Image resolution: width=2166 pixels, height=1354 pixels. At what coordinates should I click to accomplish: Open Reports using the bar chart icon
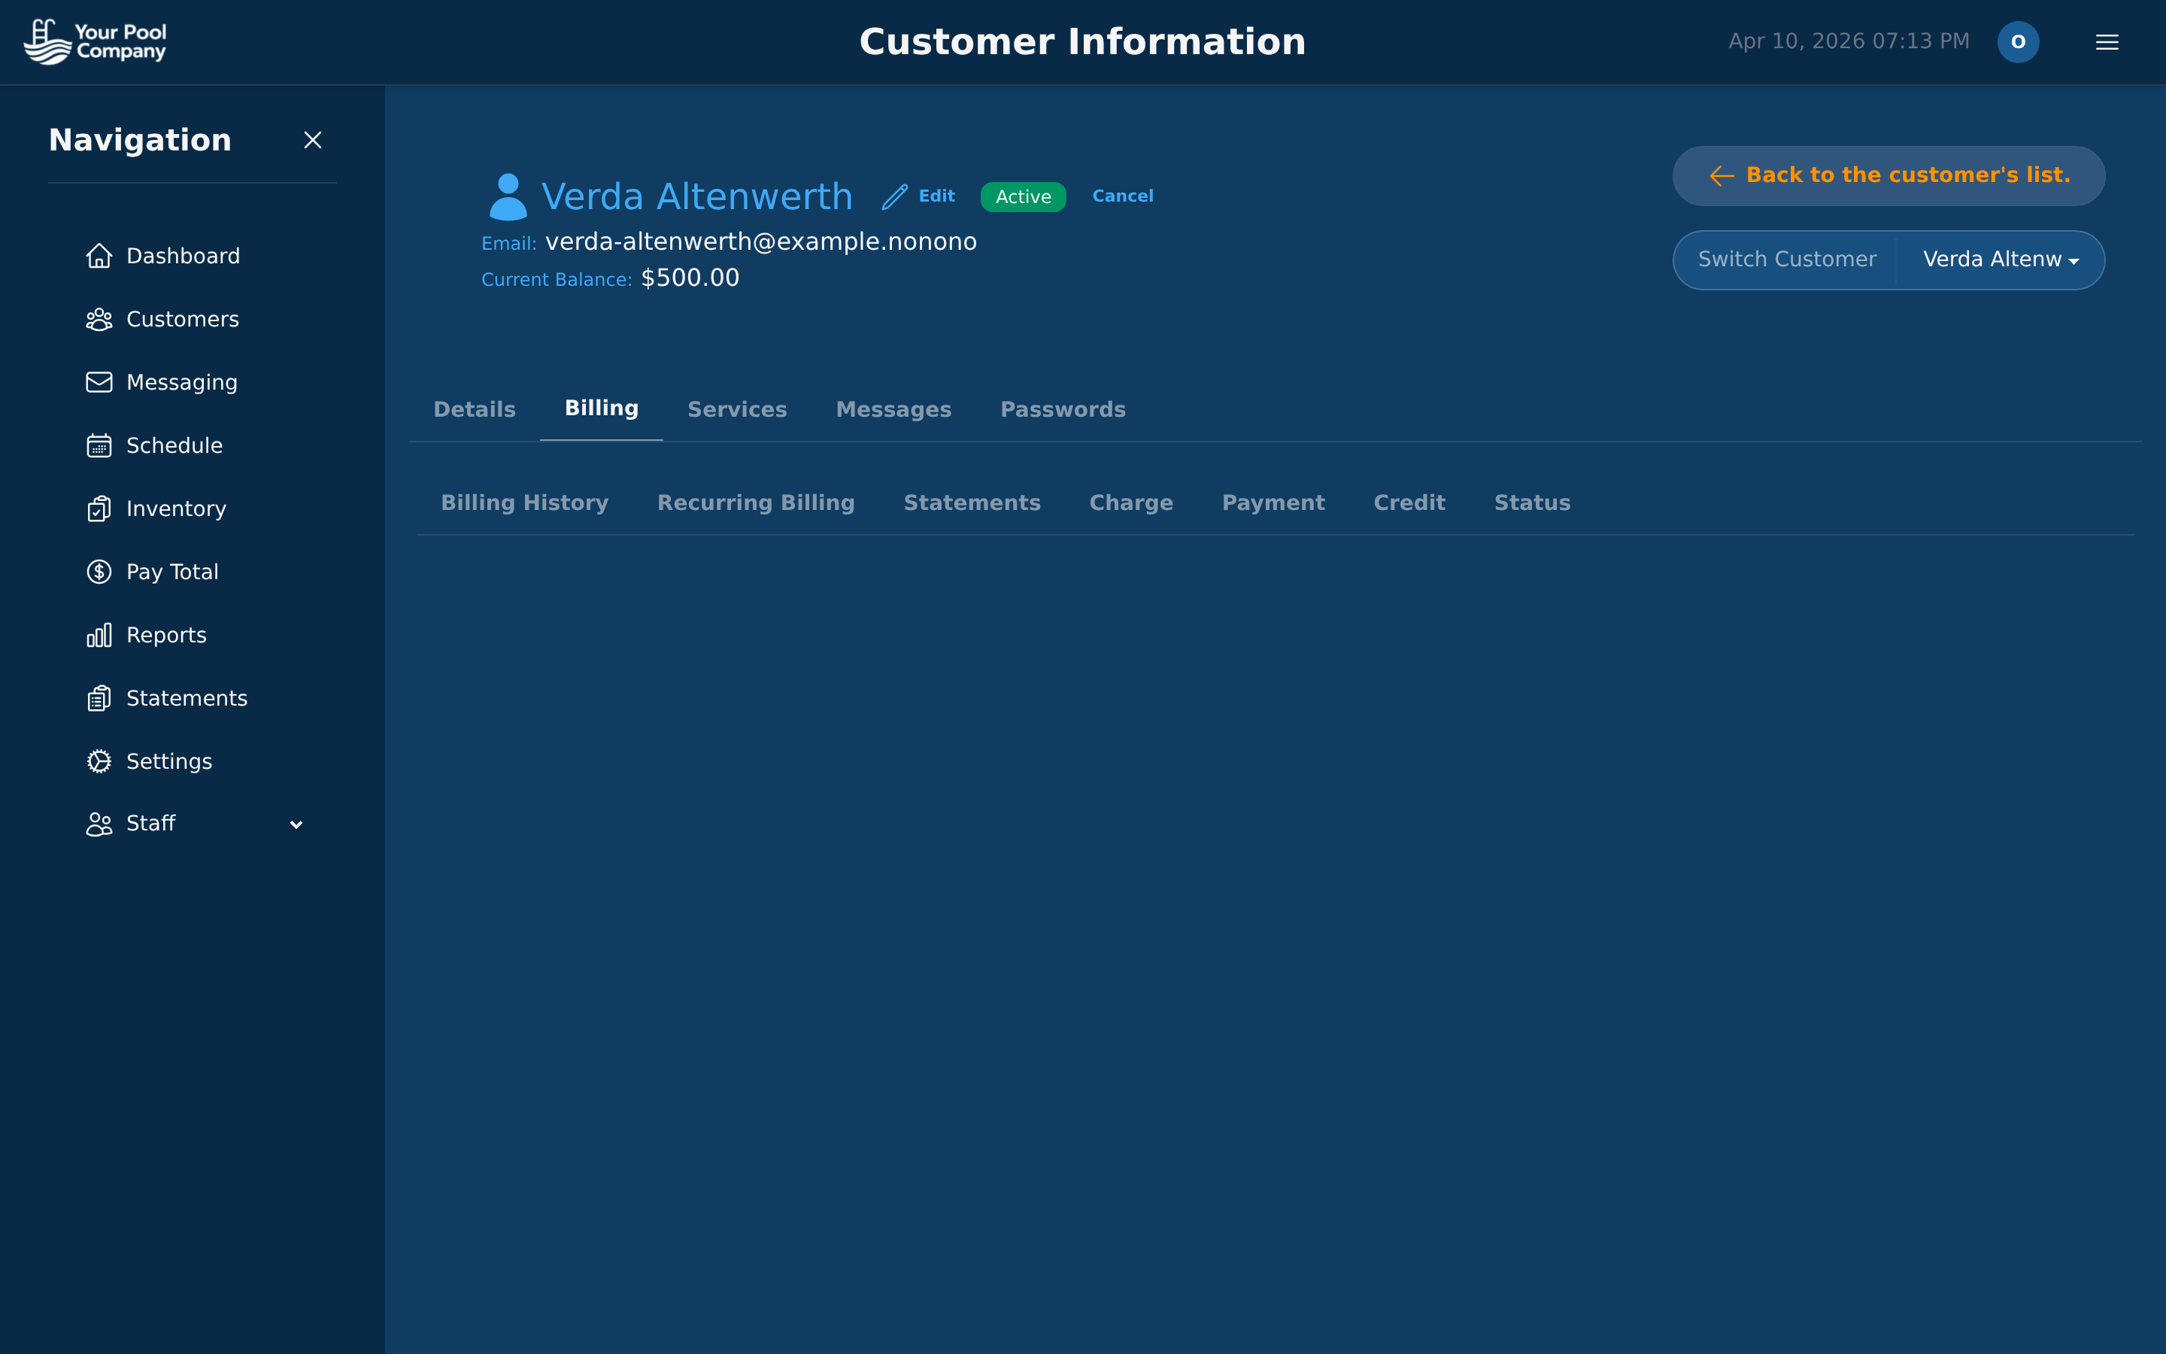tap(99, 634)
